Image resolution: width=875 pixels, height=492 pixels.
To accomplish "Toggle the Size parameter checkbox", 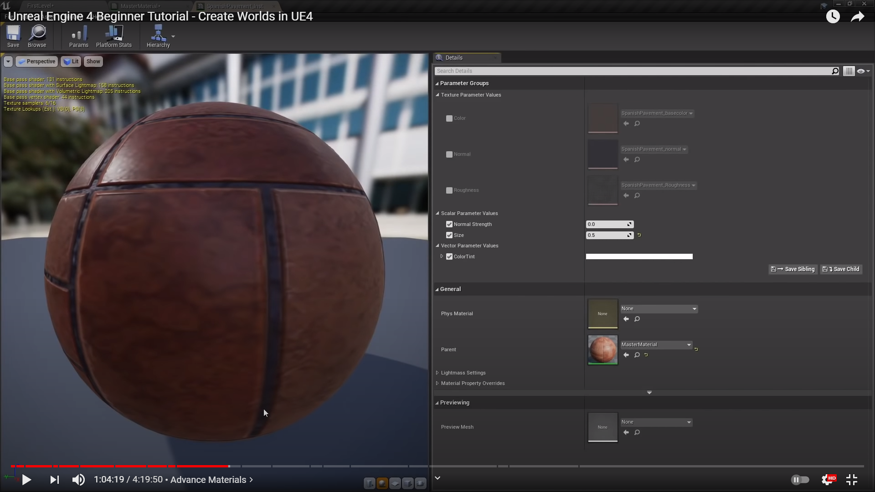I will [449, 235].
